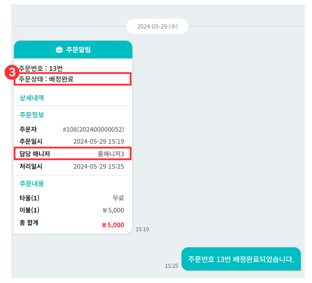The height and width of the screenshot is (283, 312).
Task: Click the red ₩5,000 total amount
Action: (113, 225)
